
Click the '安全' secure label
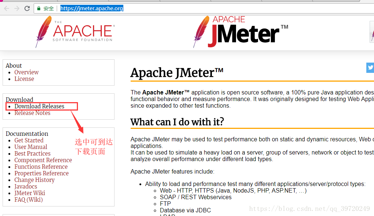(x=49, y=8)
